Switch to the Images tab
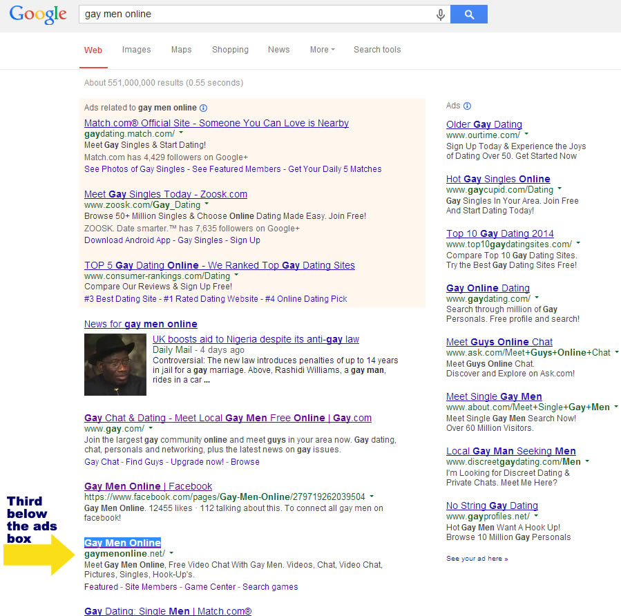Image resolution: width=621 pixels, height=616 pixels. (136, 50)
